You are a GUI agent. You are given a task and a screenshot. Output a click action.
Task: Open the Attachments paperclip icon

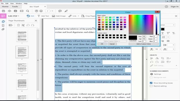(x=3, y=29)
